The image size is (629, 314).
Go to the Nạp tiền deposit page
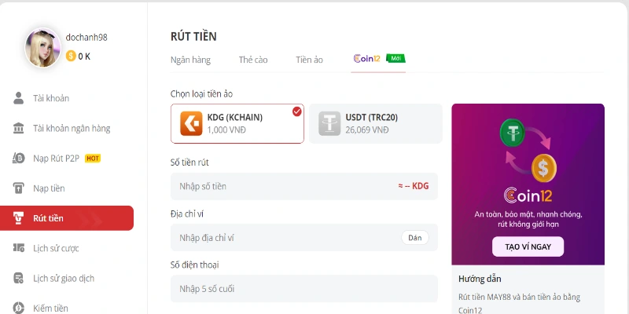[x=49, y=188]
